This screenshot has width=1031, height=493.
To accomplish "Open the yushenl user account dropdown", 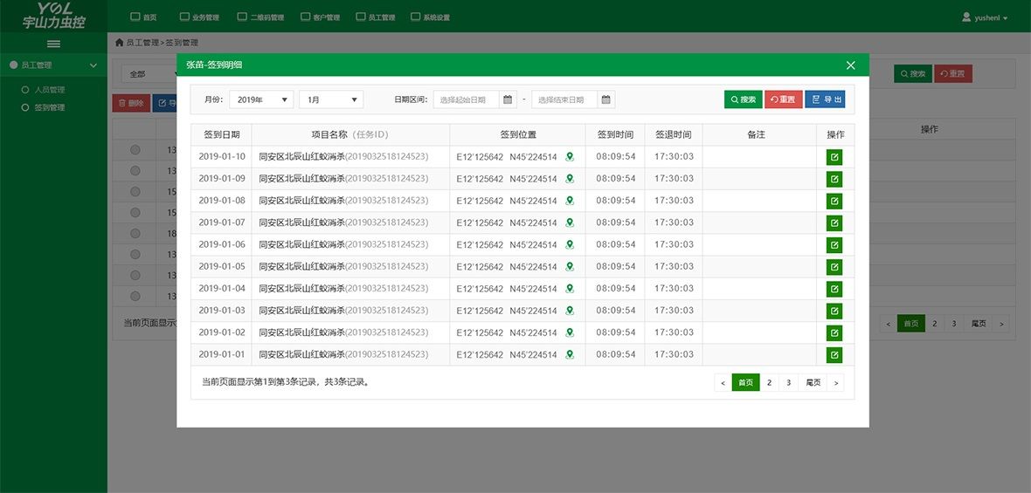I will tap(985, 17).
